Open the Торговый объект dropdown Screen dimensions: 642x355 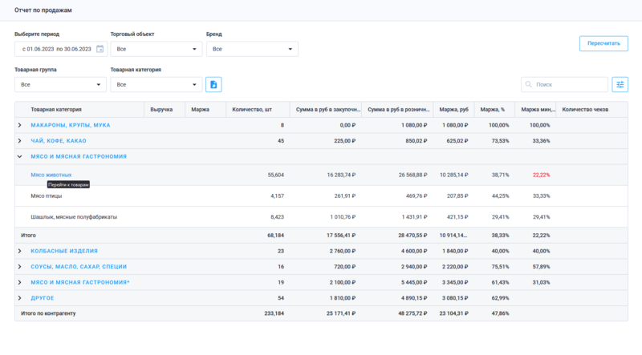pyautogui.click(x=156, y=49)
